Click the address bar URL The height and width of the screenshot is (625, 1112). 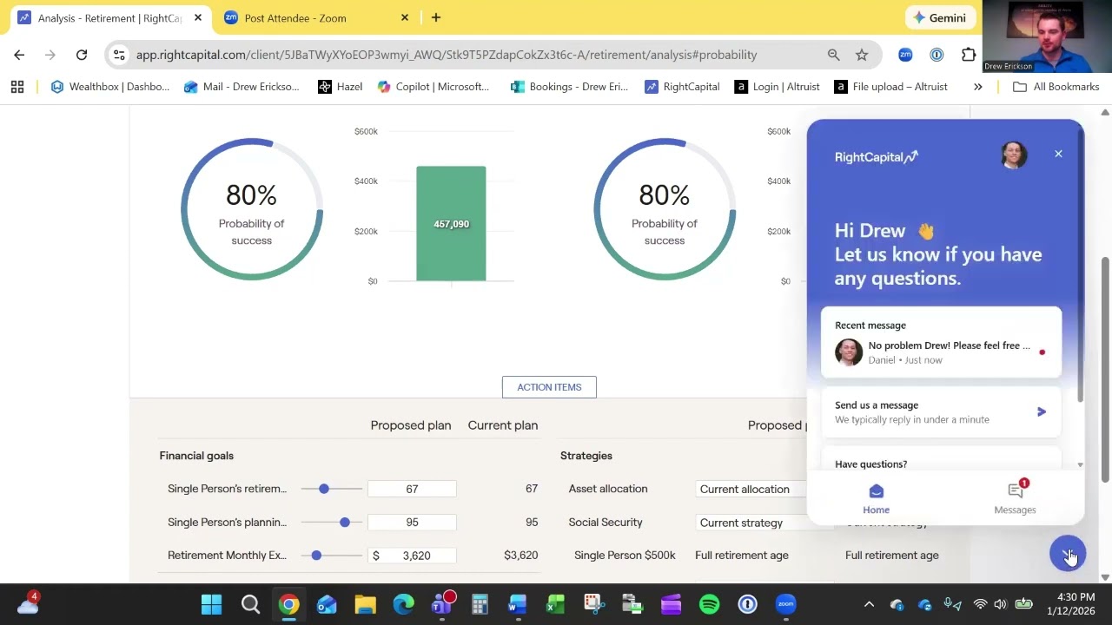447,55
